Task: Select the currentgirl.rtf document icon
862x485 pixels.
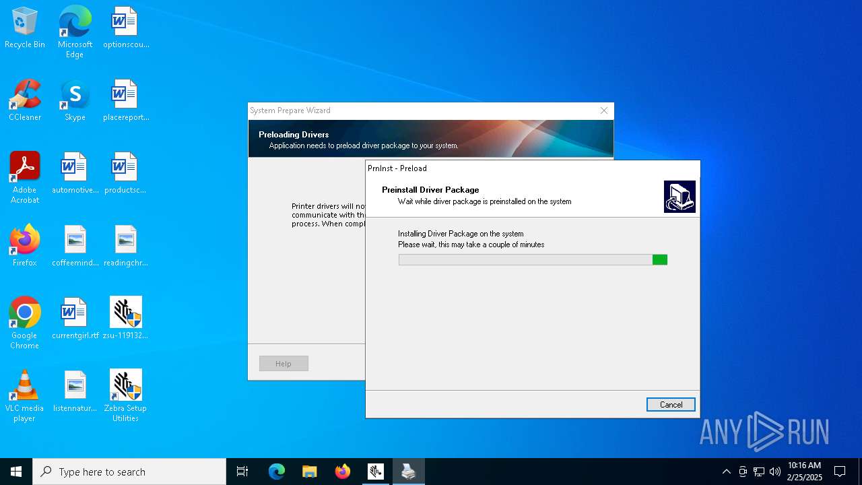Action: pyautogui.click(x=75, y=319)
